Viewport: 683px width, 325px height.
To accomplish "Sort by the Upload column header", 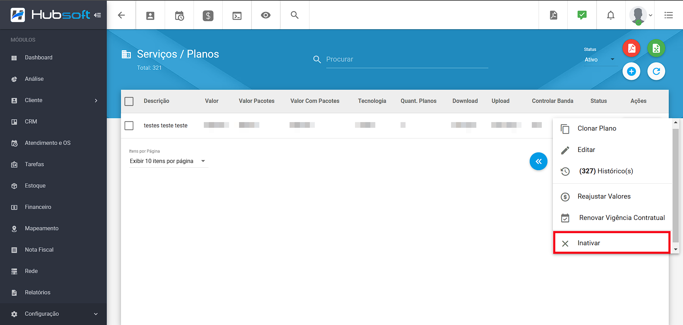I will point(501,101).
